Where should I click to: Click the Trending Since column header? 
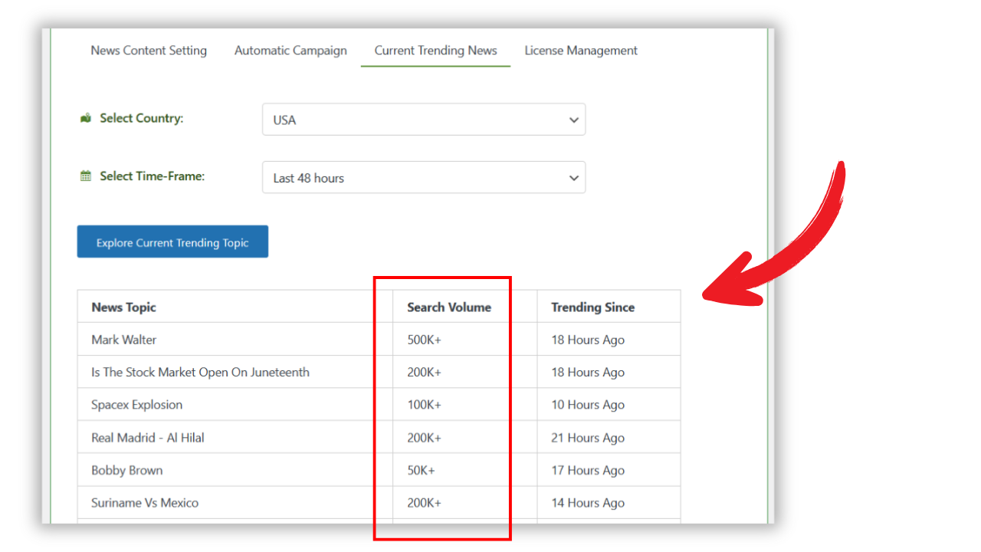(x=592, y=307)
